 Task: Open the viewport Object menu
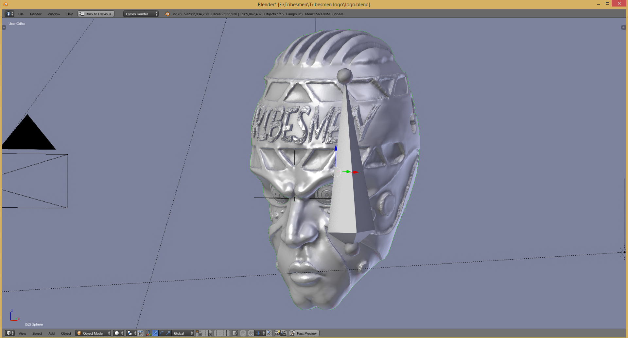[66, 333]
